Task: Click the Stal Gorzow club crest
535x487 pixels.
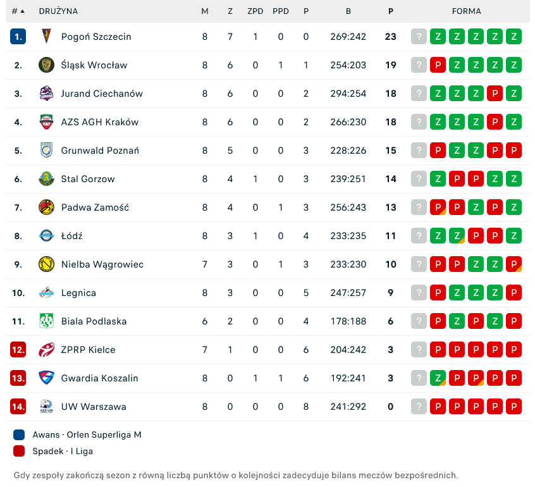Action: click(x=46, y=179)
